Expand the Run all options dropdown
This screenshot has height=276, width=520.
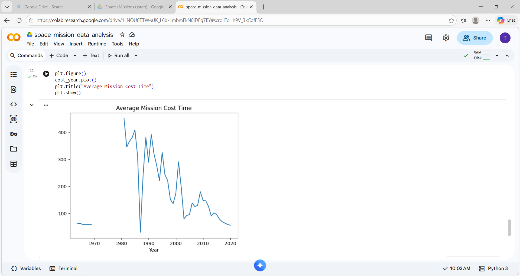tap(136, 55)
